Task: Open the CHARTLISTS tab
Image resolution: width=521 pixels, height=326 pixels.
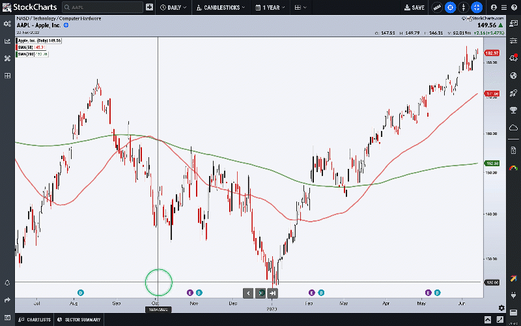Action: tap(35, 319)
